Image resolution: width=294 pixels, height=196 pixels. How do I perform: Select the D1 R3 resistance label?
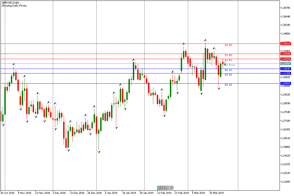tap(228, 45)
